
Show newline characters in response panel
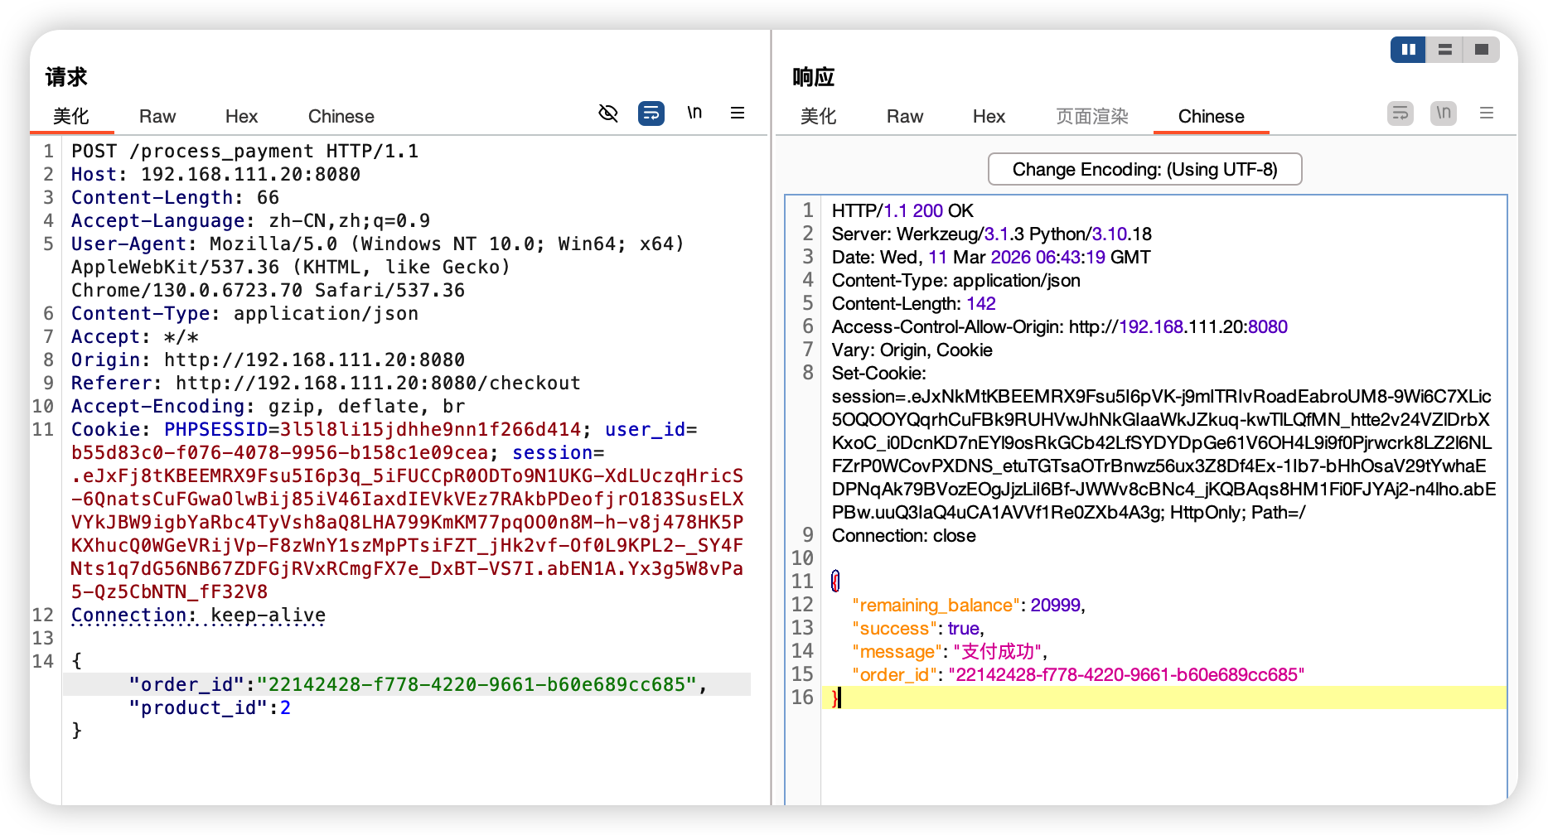pos(1444,113)
